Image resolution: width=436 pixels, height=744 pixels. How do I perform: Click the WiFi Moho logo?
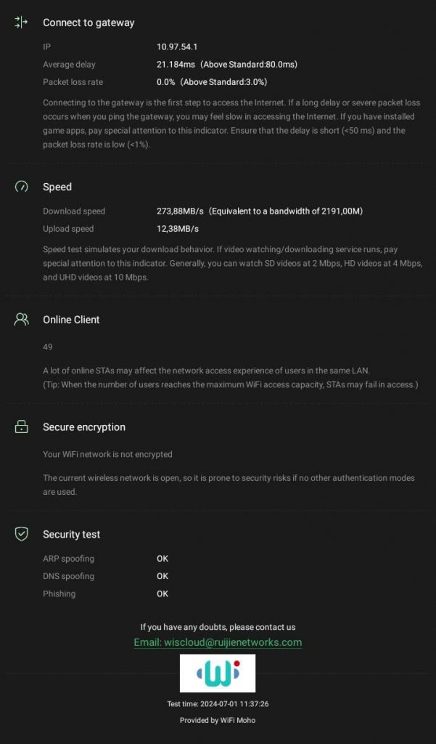click(x=218, y=673)
